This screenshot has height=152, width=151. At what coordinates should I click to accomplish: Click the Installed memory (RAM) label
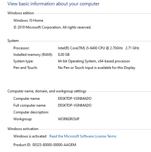click(x=33, y=55)
